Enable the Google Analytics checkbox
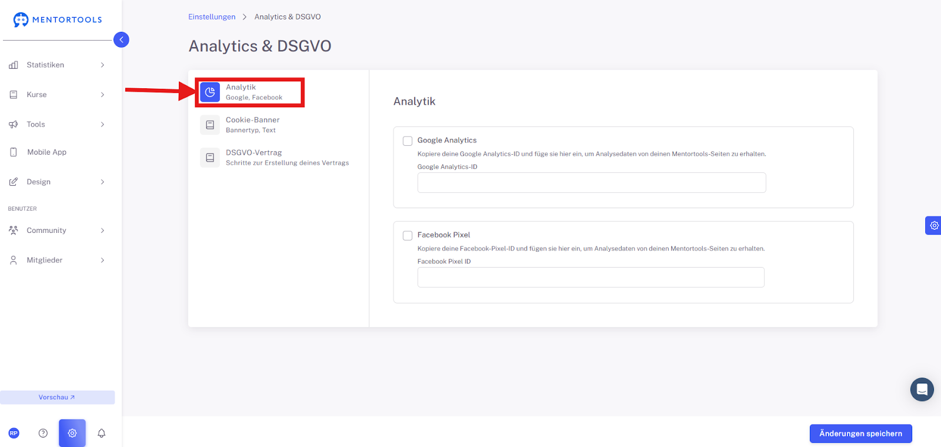 [408, 141]
